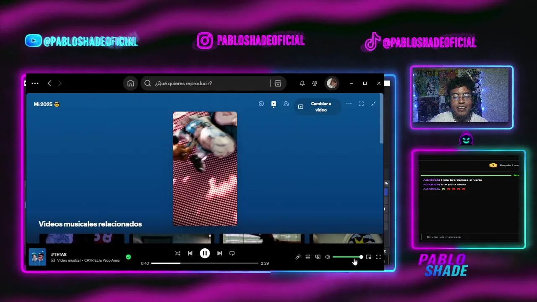Expand Now Playing view to full screen

[361, 104]
